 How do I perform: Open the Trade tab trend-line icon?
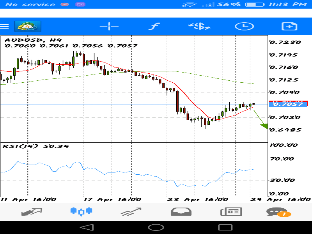pos(131,212)
